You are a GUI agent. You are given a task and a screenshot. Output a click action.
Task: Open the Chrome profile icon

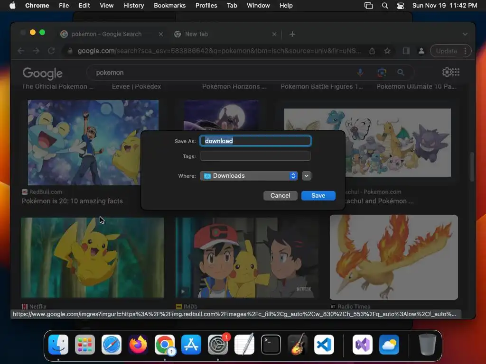[x=421, y=51]
